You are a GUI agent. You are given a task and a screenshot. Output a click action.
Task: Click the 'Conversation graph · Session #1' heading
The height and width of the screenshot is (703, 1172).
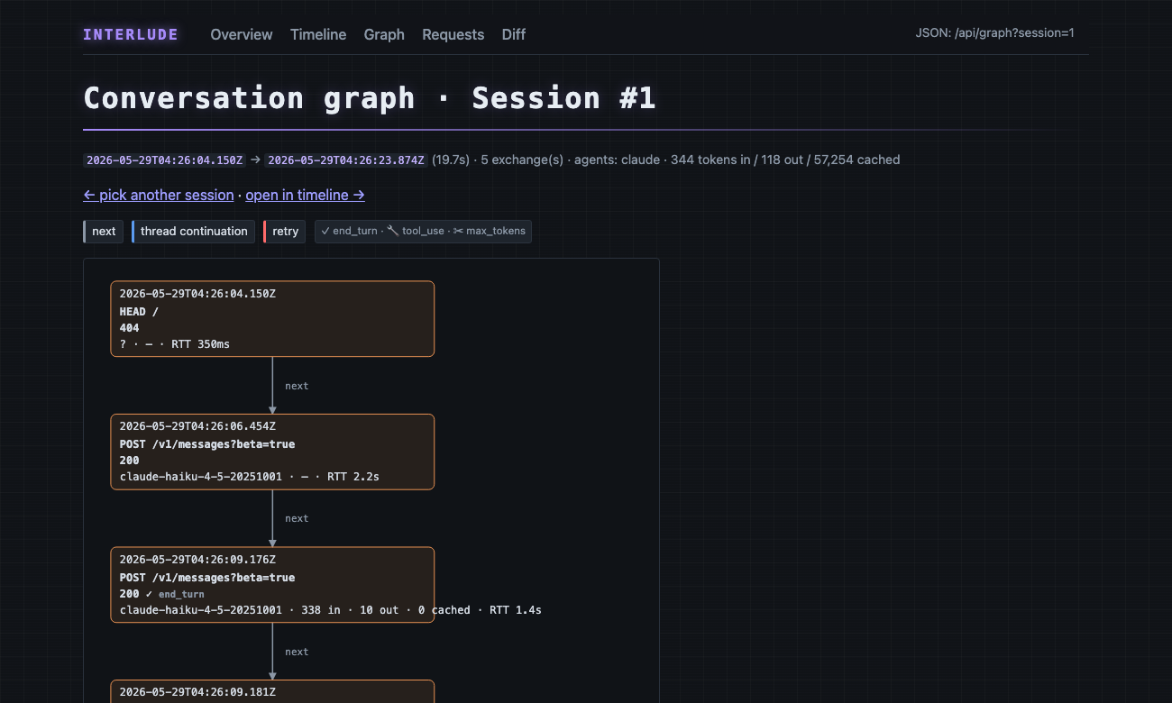coord(370,97)
